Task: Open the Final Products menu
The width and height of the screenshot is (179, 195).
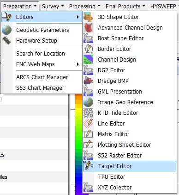Action: (125, 6)
